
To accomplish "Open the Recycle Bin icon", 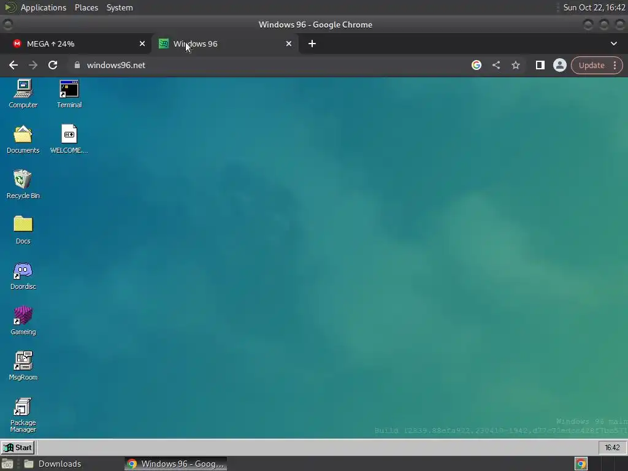I will [x=23, y=185].
